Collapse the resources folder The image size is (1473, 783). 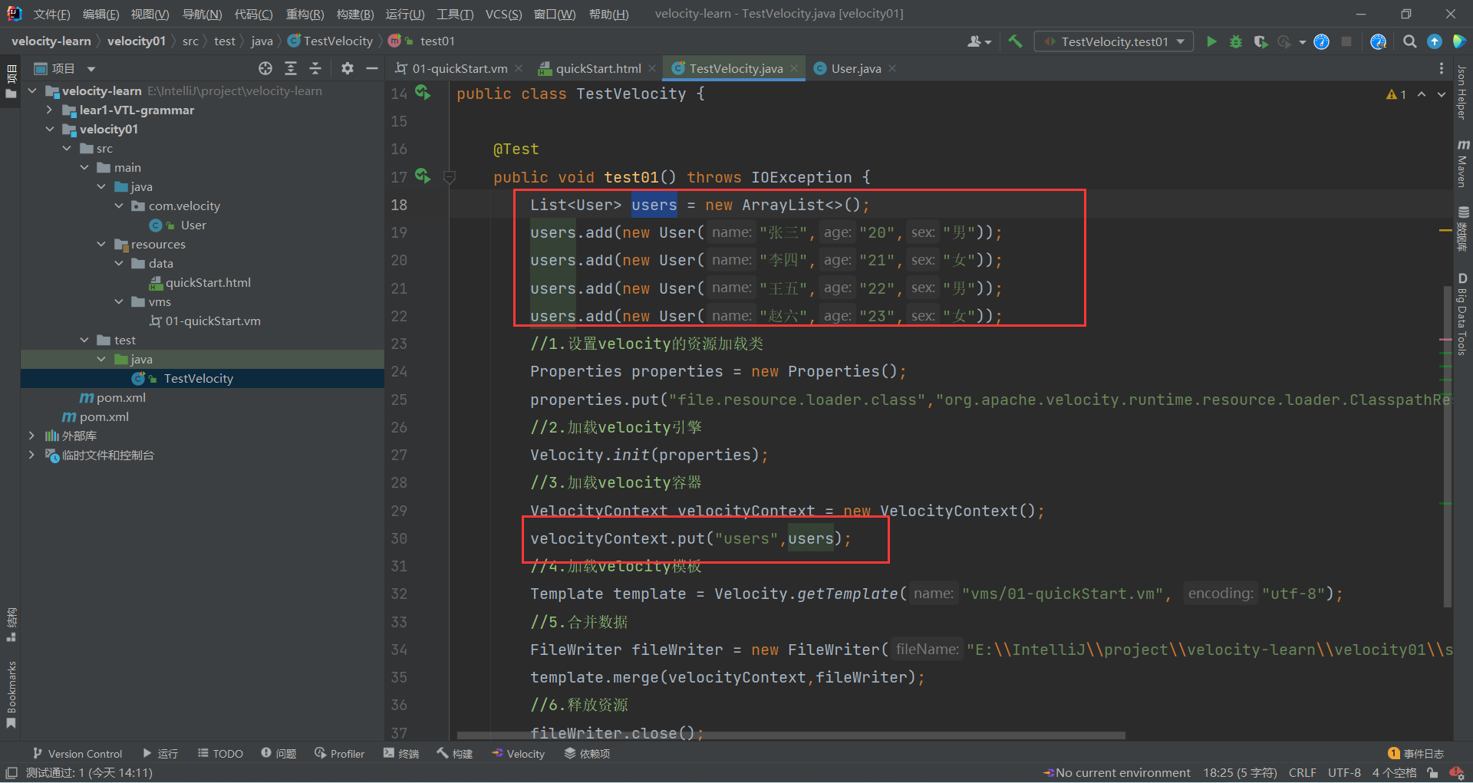pyautogui.click(x=101, y=244)
